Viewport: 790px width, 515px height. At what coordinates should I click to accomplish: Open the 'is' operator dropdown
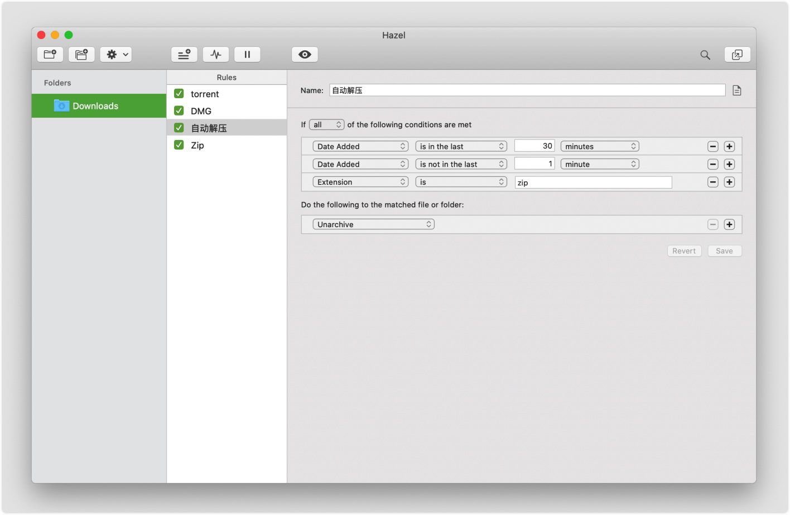tap(461, 182)
